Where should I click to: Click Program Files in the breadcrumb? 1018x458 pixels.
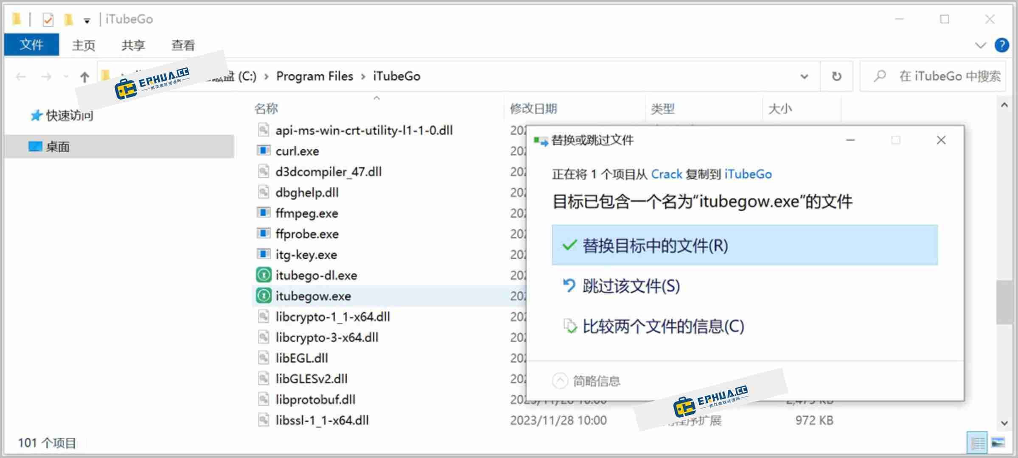(x=314, y=76)
